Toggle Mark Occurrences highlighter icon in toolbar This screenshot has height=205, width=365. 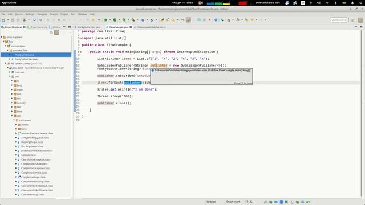188,20
